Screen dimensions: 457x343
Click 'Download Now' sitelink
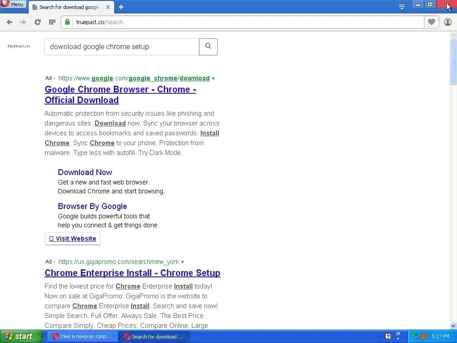pos(85,172)
